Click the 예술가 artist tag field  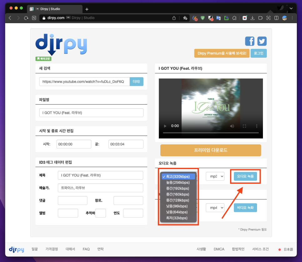[100, 188]
